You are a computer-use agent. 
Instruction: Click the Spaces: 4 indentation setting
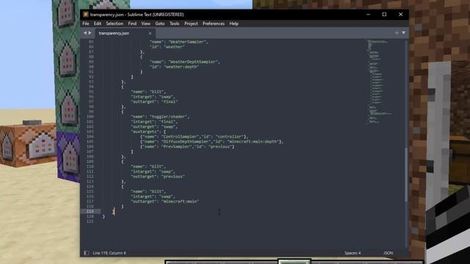(352, 253)
